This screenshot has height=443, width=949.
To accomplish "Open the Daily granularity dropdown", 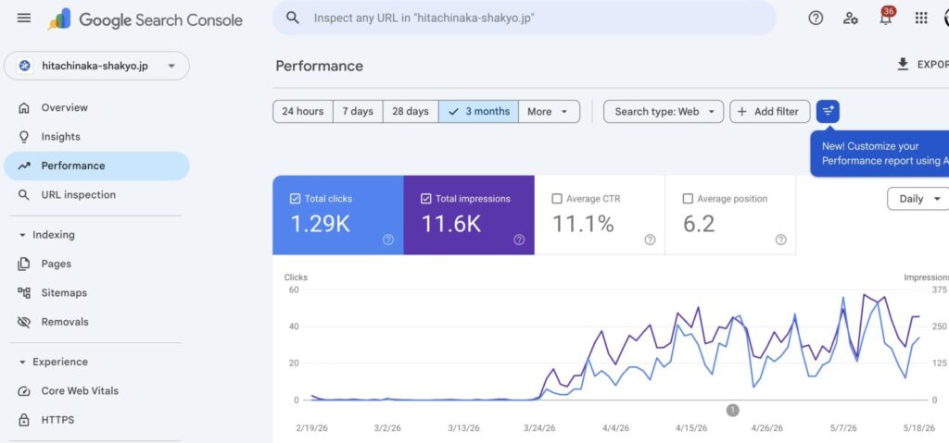I will [x=918, y=199].
